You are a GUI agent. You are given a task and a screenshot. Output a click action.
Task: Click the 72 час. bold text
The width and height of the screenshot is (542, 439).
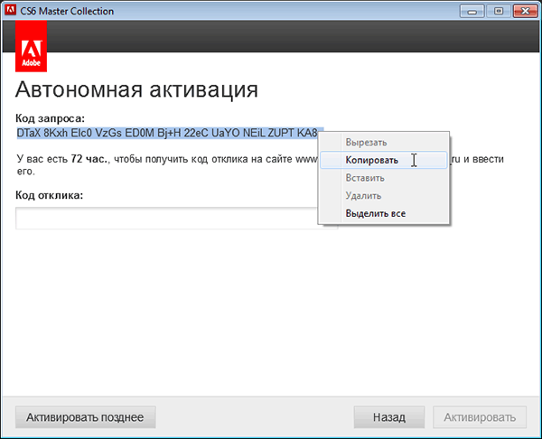(89, 159)
